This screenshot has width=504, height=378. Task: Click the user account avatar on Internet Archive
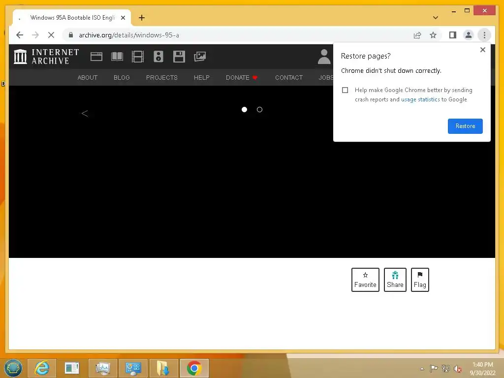pyautogui.click(x=324, y=57)
